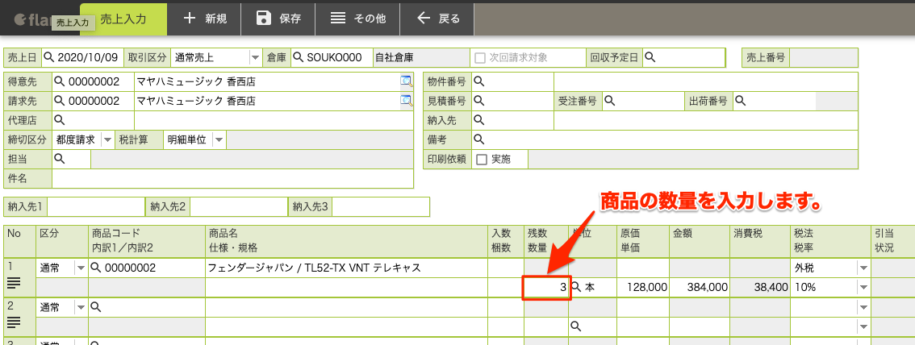Click the flam logo
Viewport: 915px width, 345px height.
tap(32, 19)
